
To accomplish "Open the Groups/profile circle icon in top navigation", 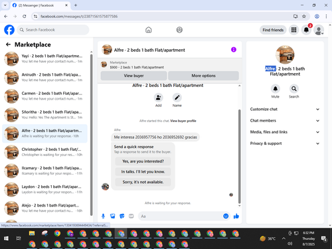I will tap(179, 30).
